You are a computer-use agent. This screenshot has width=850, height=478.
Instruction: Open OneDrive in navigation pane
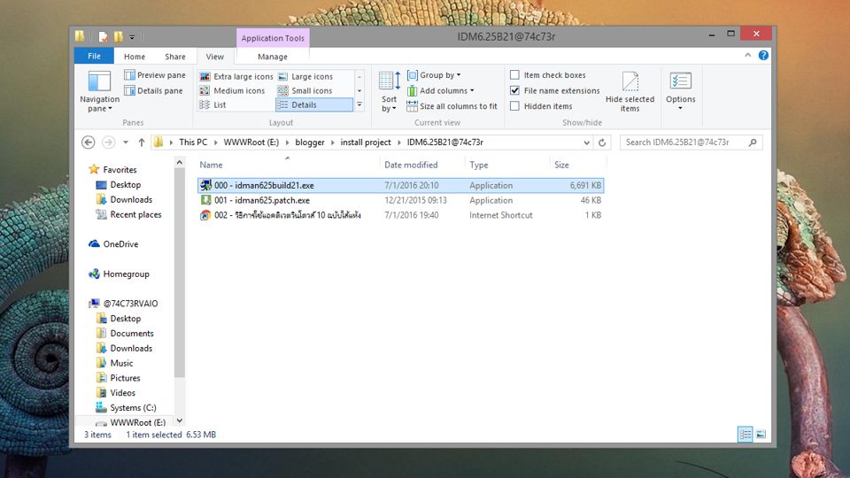pyautogui.click(x=113, y=244)
